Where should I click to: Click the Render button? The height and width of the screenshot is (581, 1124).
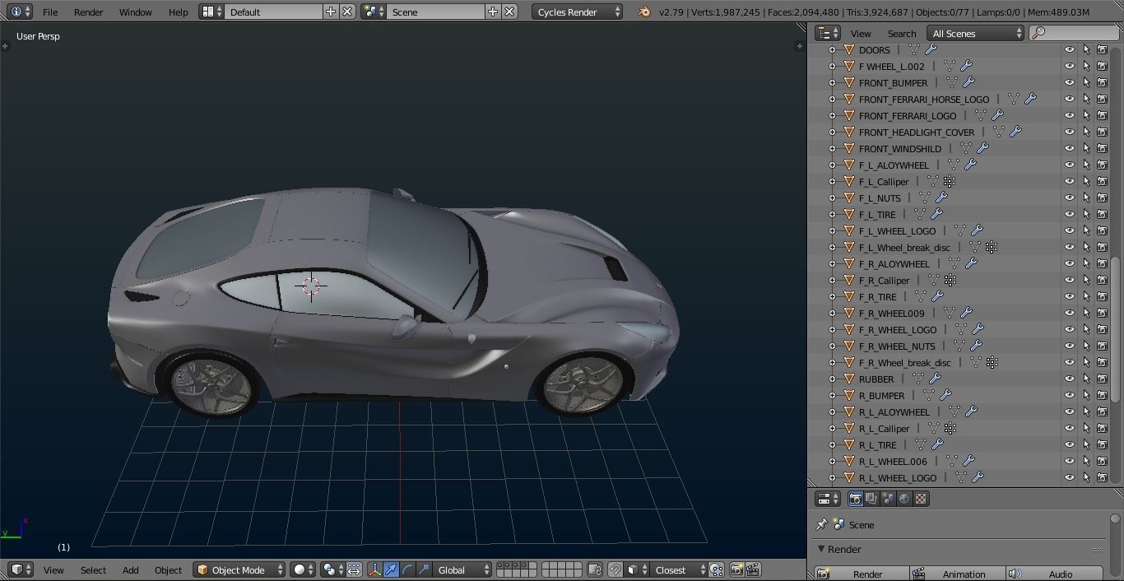862,574
